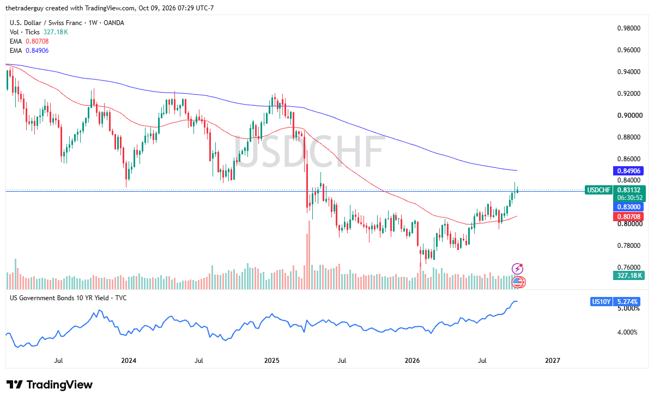Image resolution: width=654 pixels, height=401 pixels.
Task: Select the Vol · Ticks indicator legend
Action: pos(39,32)
